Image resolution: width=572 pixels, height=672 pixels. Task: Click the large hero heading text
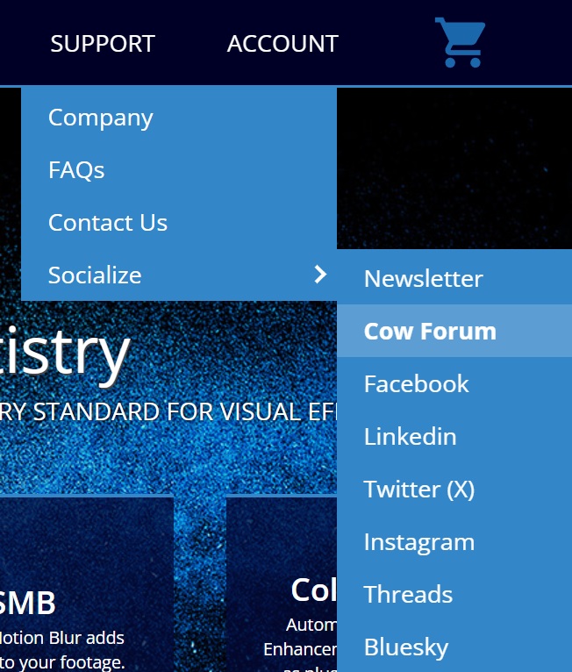(66, 353)
